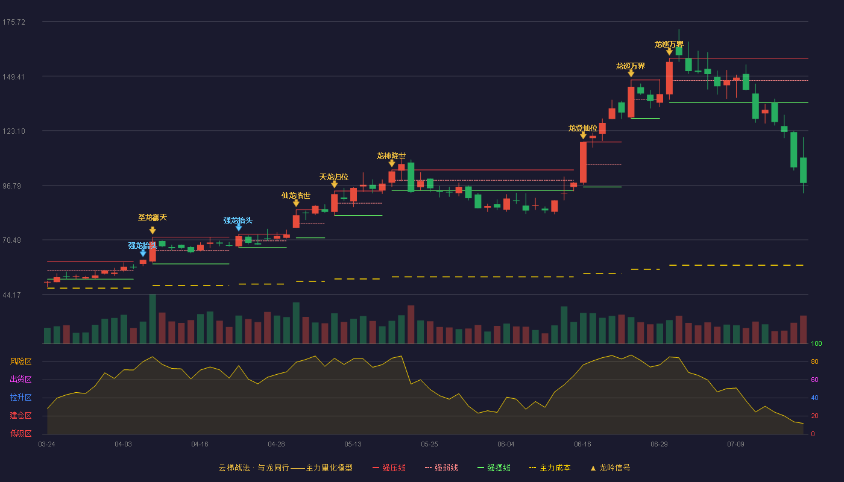
Task: Click the 龙神降世 signal arrow
Action: click(392, 163)
